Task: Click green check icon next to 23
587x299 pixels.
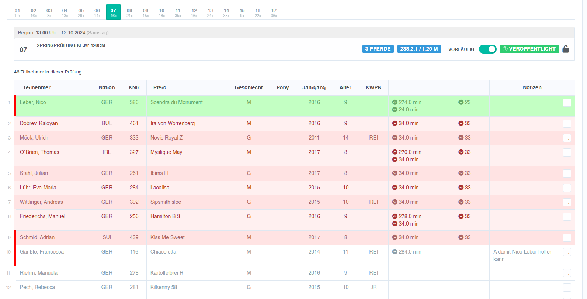Action: 461,102
